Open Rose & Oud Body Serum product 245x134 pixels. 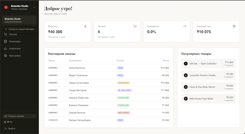[x=209, y=87]
